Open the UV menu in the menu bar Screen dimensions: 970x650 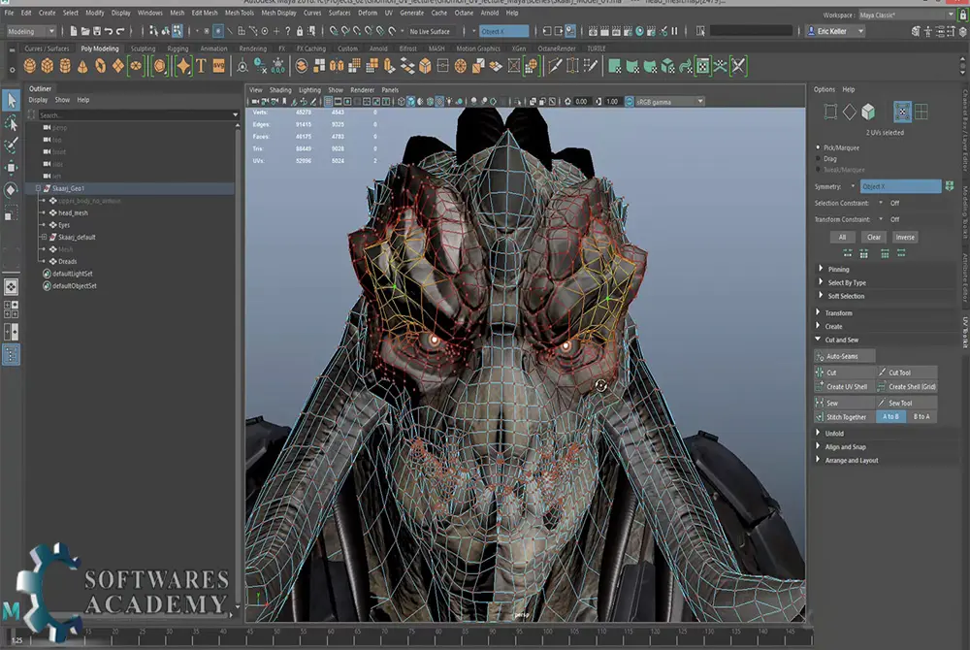pyautogui.click(x=389, y=13)
